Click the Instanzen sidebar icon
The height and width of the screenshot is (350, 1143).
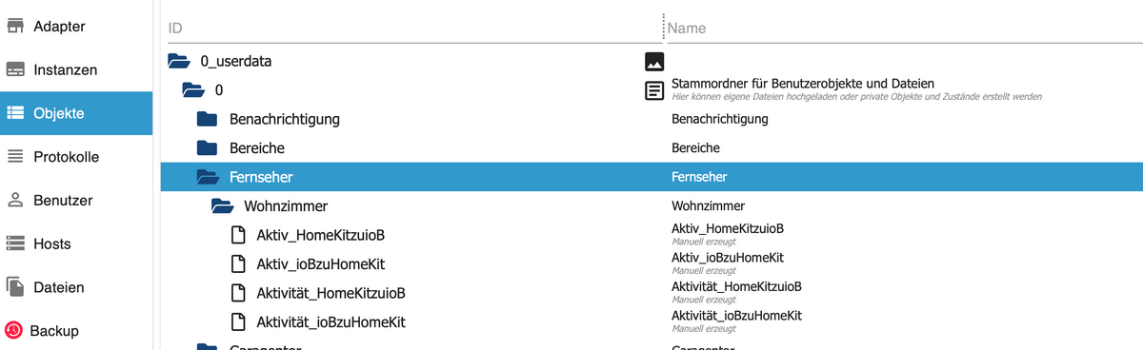click(15, 70)
